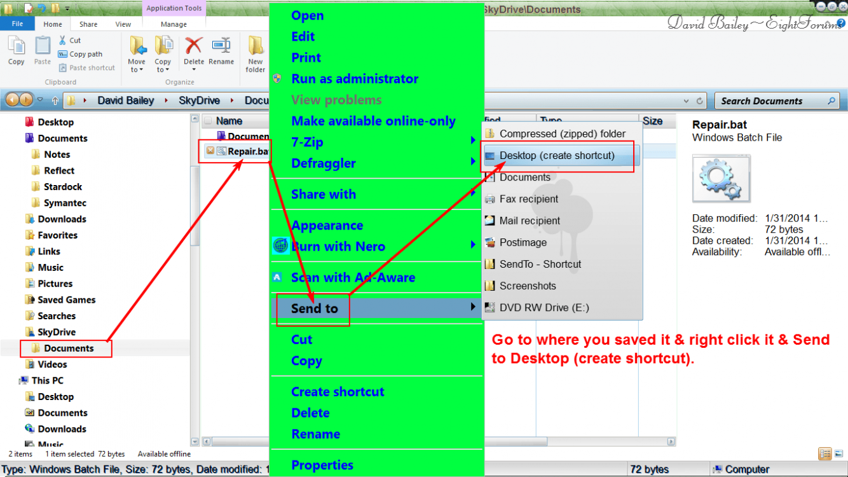Expand the 7-Zip submenu
848x477 pixels.
pos(472,142)
